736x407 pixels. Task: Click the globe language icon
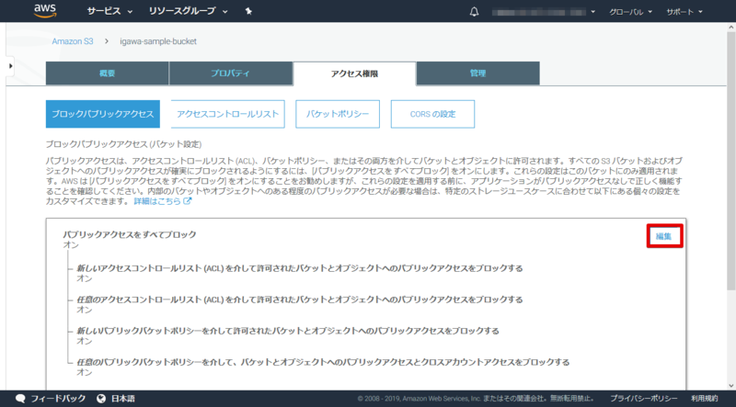click(101, 399)
